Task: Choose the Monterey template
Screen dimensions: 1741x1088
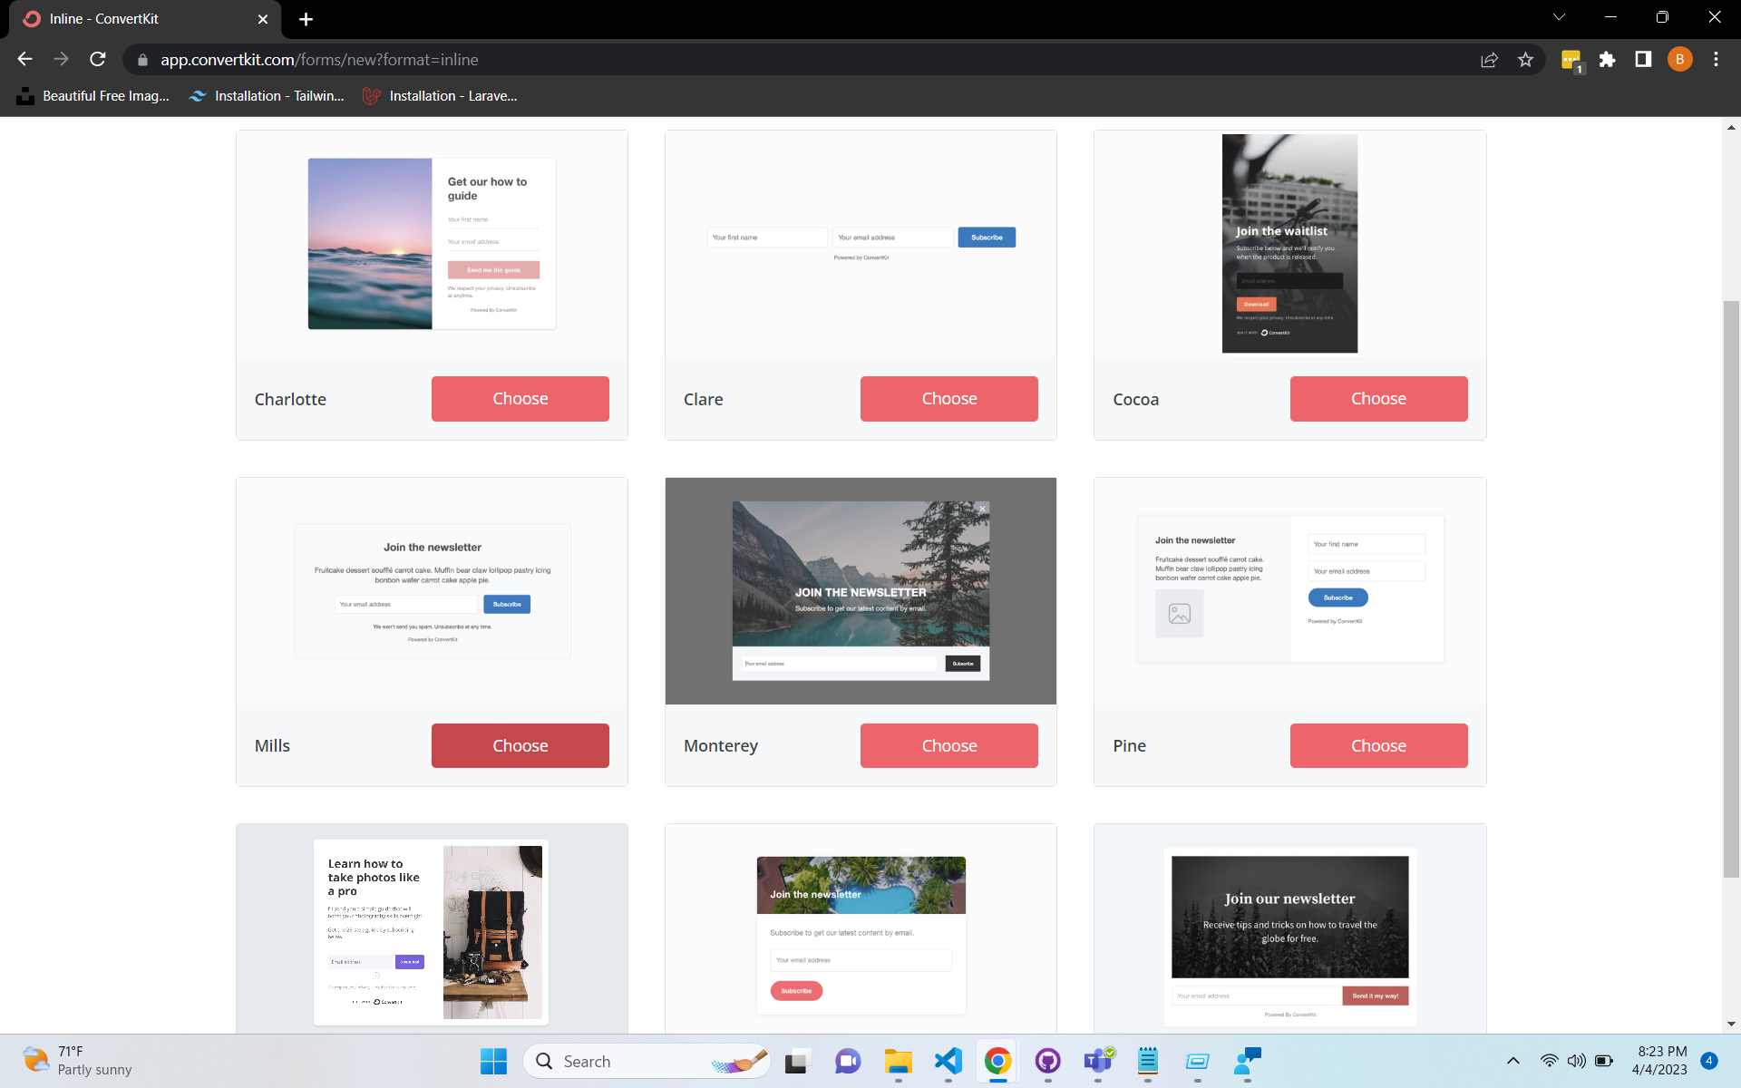Action: coord(948,745)
